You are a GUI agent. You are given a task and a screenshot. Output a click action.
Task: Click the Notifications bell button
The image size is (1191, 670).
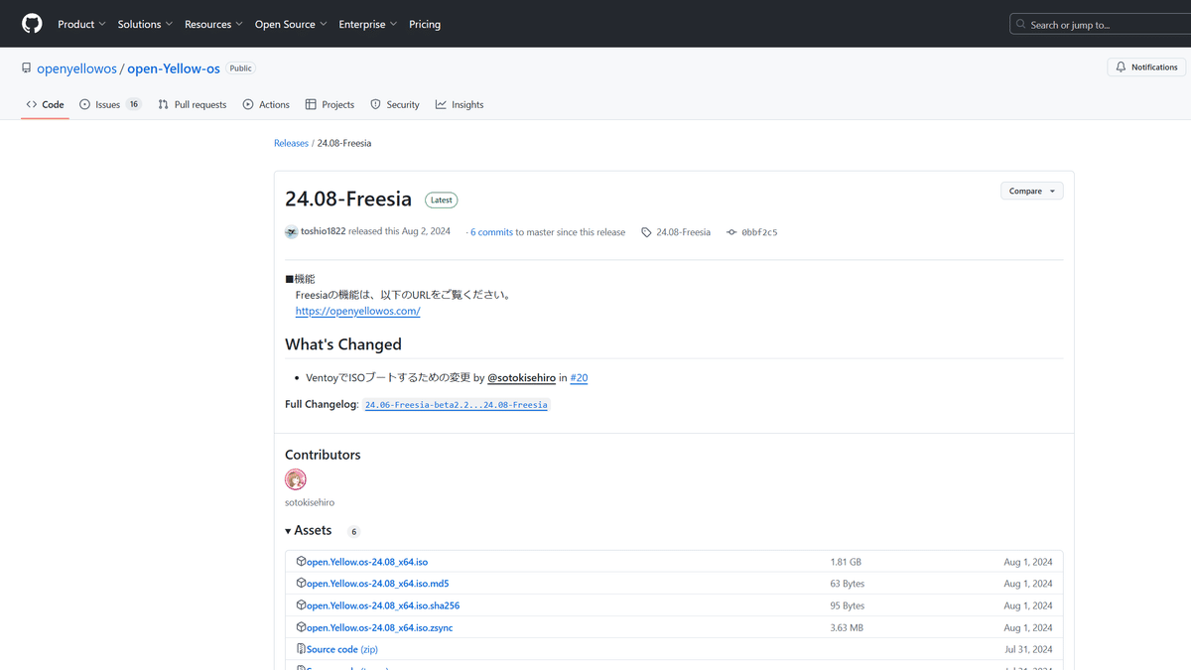point(1146,67)
